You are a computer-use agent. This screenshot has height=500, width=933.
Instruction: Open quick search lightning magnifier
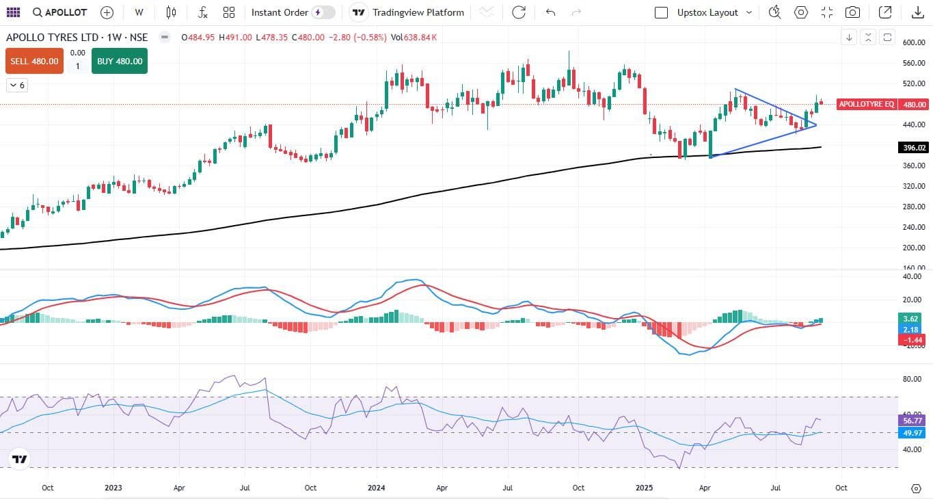point(774,12)
